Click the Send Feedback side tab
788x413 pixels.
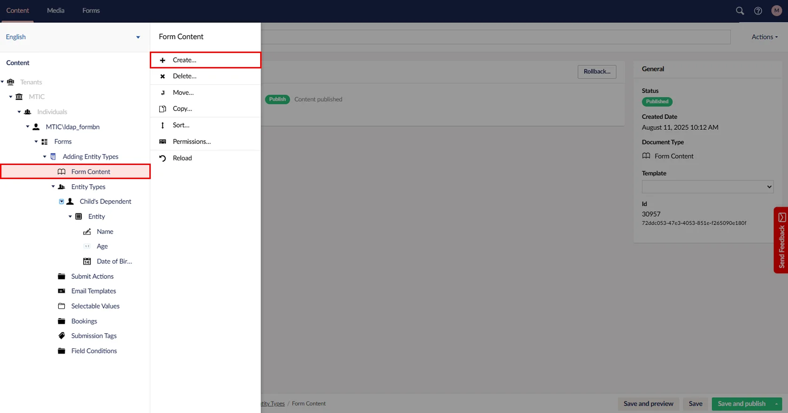point(781,240)
